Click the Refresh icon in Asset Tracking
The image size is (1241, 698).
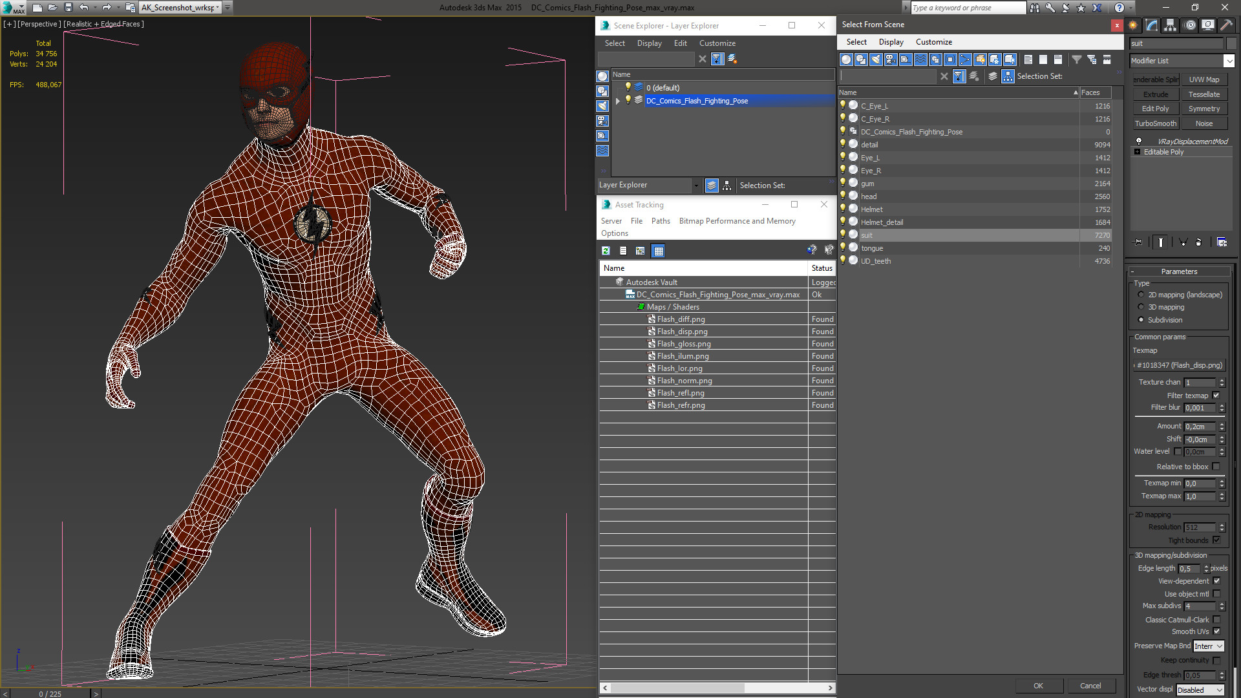606,251
